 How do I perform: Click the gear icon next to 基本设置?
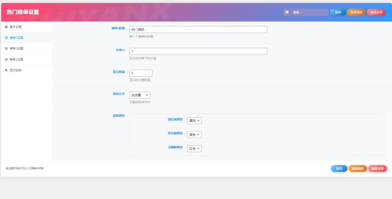6,27
